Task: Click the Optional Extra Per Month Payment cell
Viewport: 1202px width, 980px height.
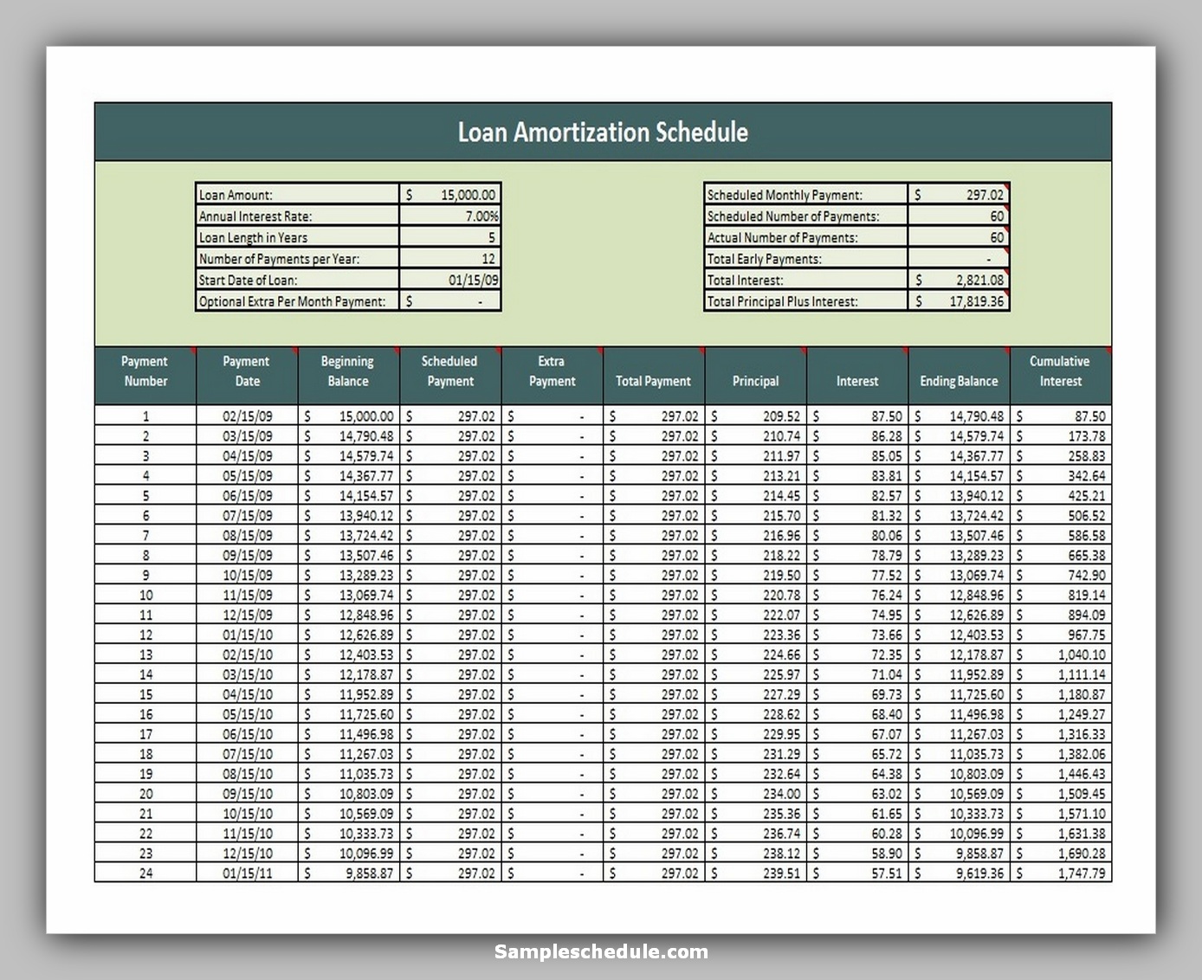Action: 449,301
